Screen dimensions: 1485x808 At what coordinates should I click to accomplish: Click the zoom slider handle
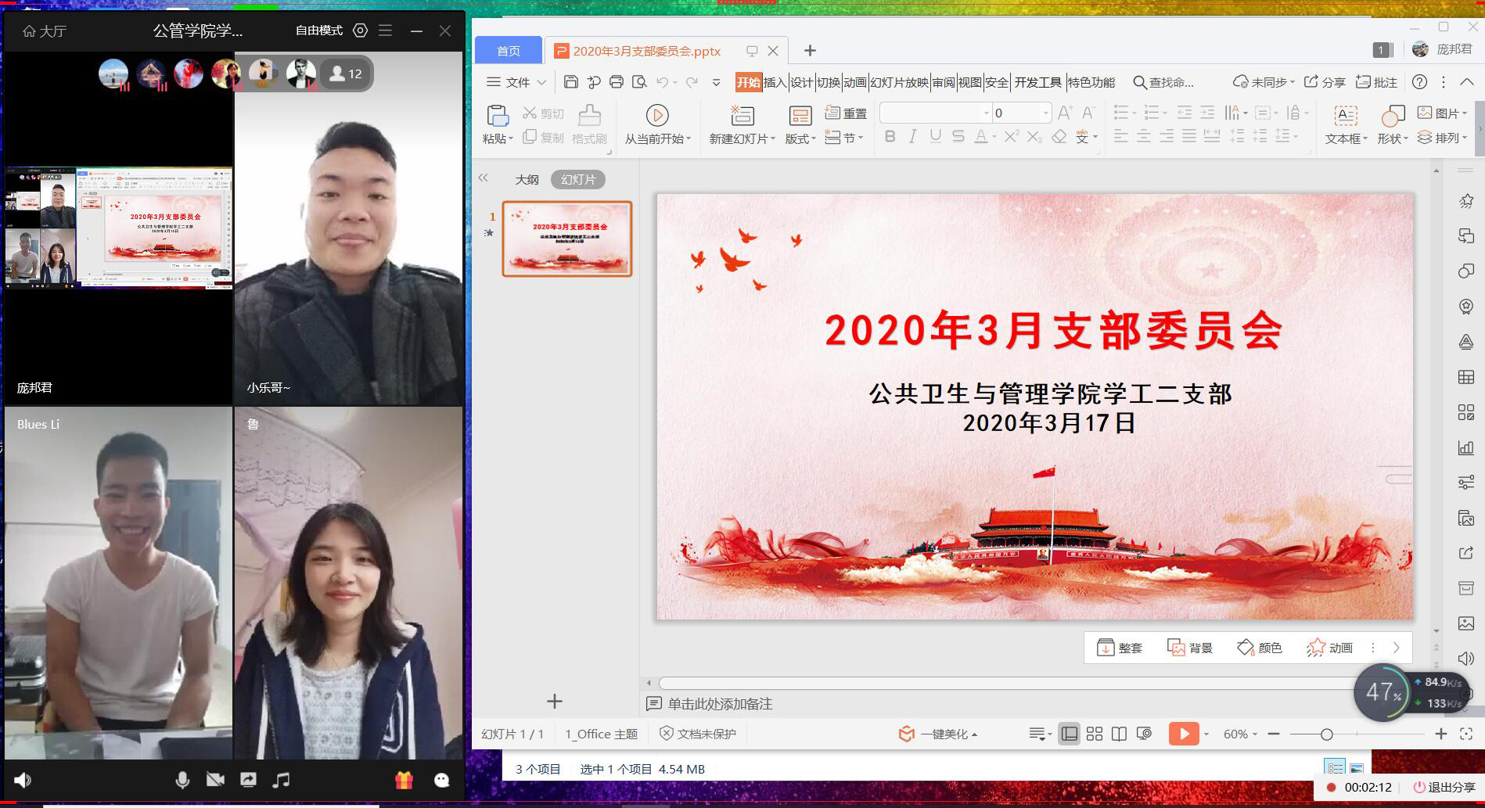click(x=1326, y=734)
